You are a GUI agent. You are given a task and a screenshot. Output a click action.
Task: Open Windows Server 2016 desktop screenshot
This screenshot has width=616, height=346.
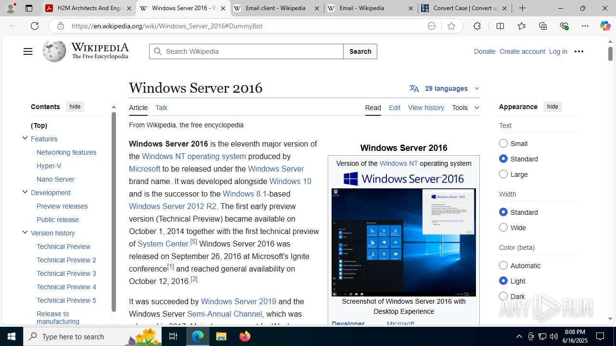(404, 242)
